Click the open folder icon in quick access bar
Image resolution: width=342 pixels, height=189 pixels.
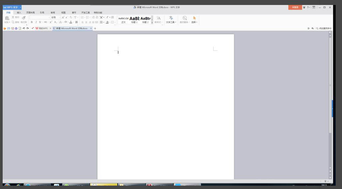click(x=5, y=29)
